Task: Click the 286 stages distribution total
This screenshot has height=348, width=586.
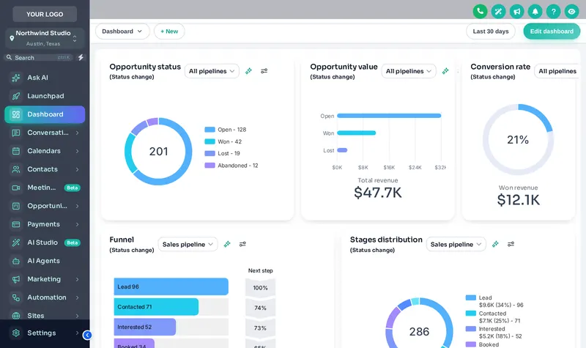Action: (x=419, y=332)
